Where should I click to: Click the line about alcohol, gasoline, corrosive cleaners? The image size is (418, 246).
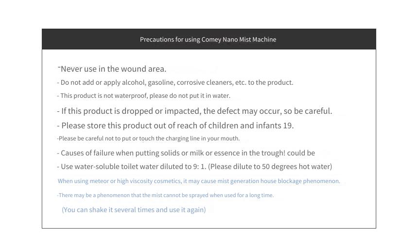pyautogui.click(x=175, y=82)
